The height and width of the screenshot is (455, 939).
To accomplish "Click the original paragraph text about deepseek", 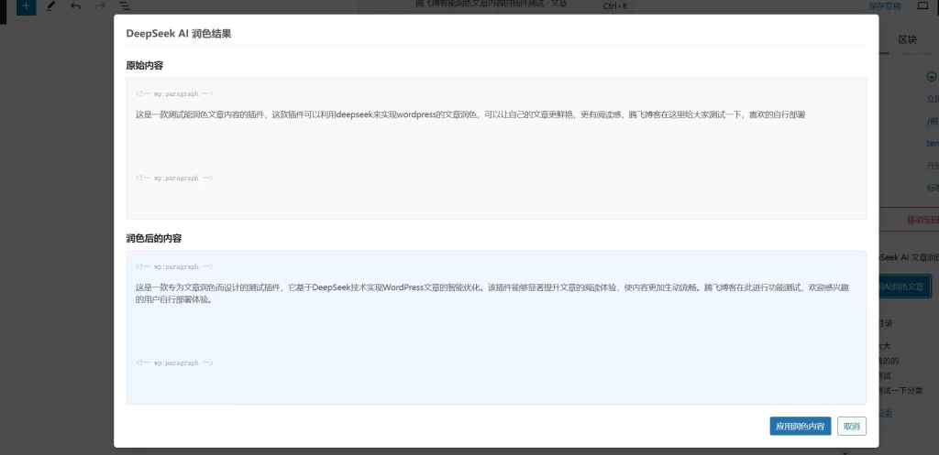I will 469,115.
